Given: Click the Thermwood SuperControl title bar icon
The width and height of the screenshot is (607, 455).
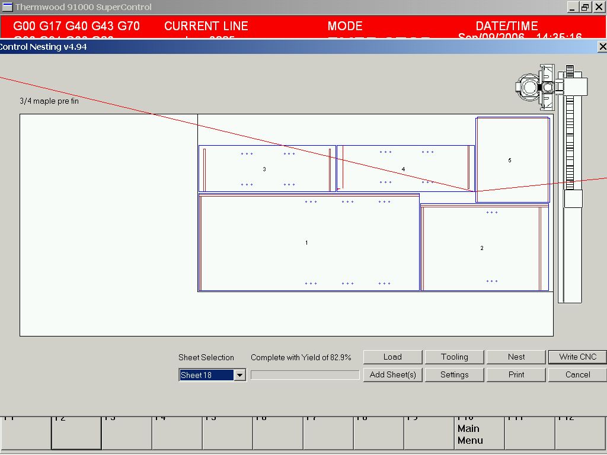Looking at the screenshot, I should (x=7, y=7).
